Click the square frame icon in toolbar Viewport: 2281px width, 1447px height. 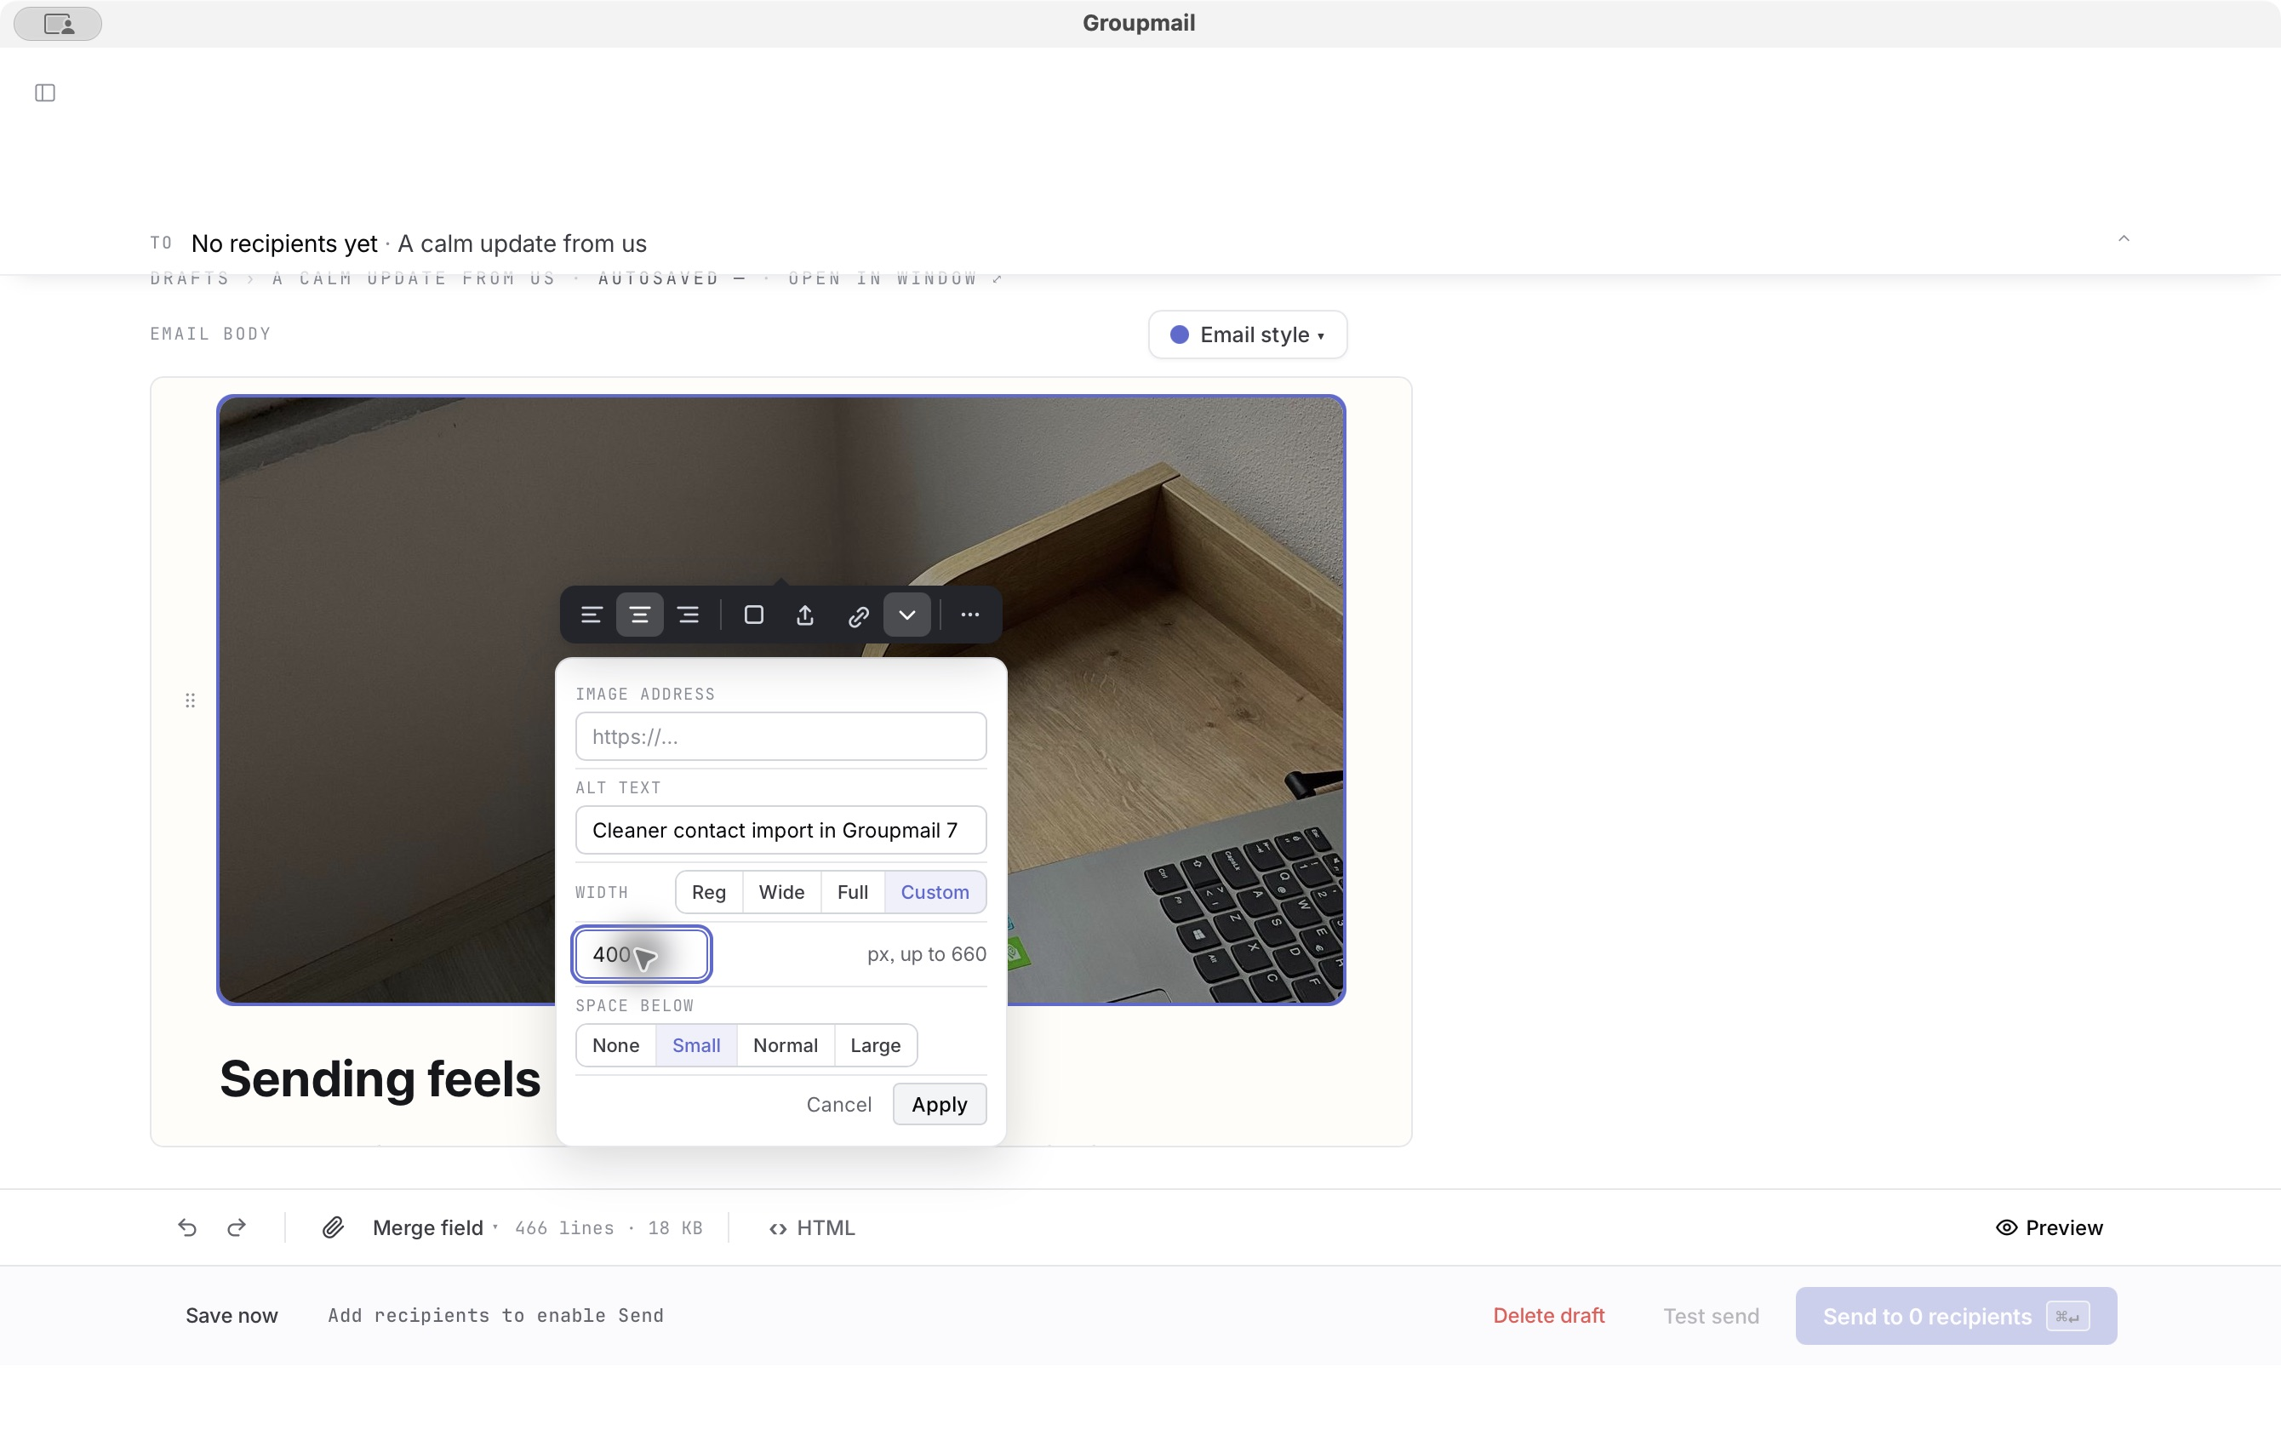[754, 615]
